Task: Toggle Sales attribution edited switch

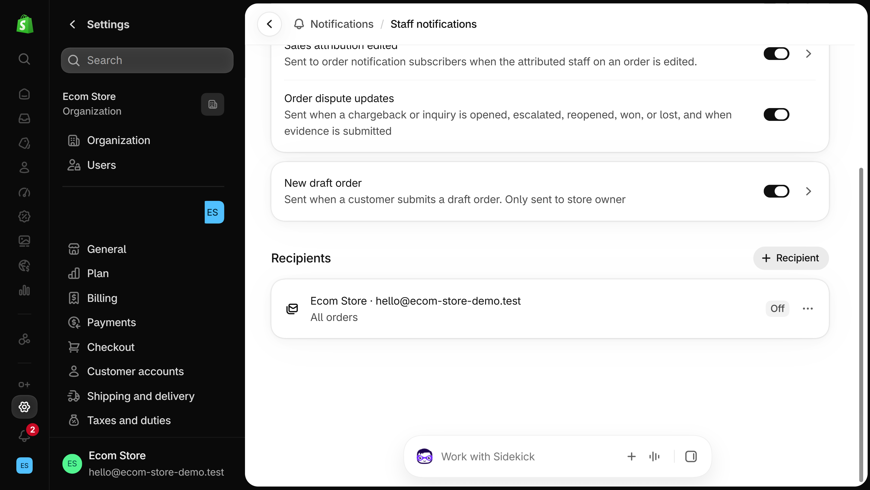Action: 776,53
